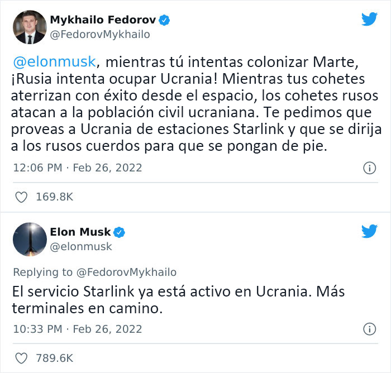
Task: Click the 169.8K likes count
Action: [53, 197]
